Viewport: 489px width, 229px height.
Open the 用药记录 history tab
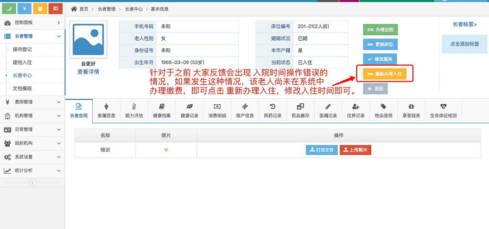point(272,110)
